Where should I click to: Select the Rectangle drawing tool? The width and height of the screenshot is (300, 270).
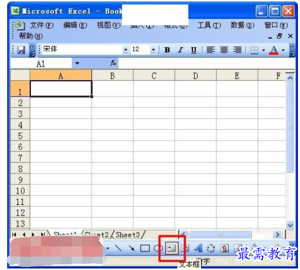pos(145,248)
